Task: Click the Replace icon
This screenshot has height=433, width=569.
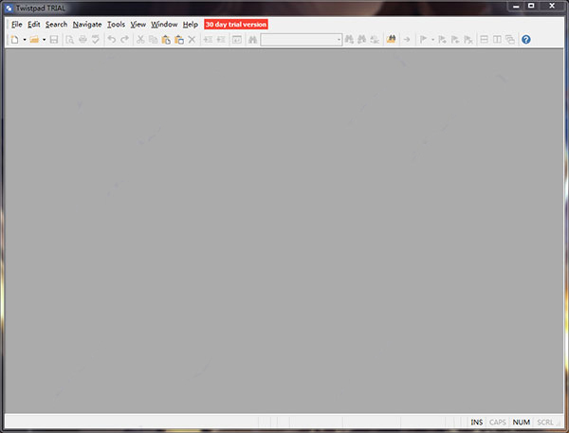Action: (375, 40)
